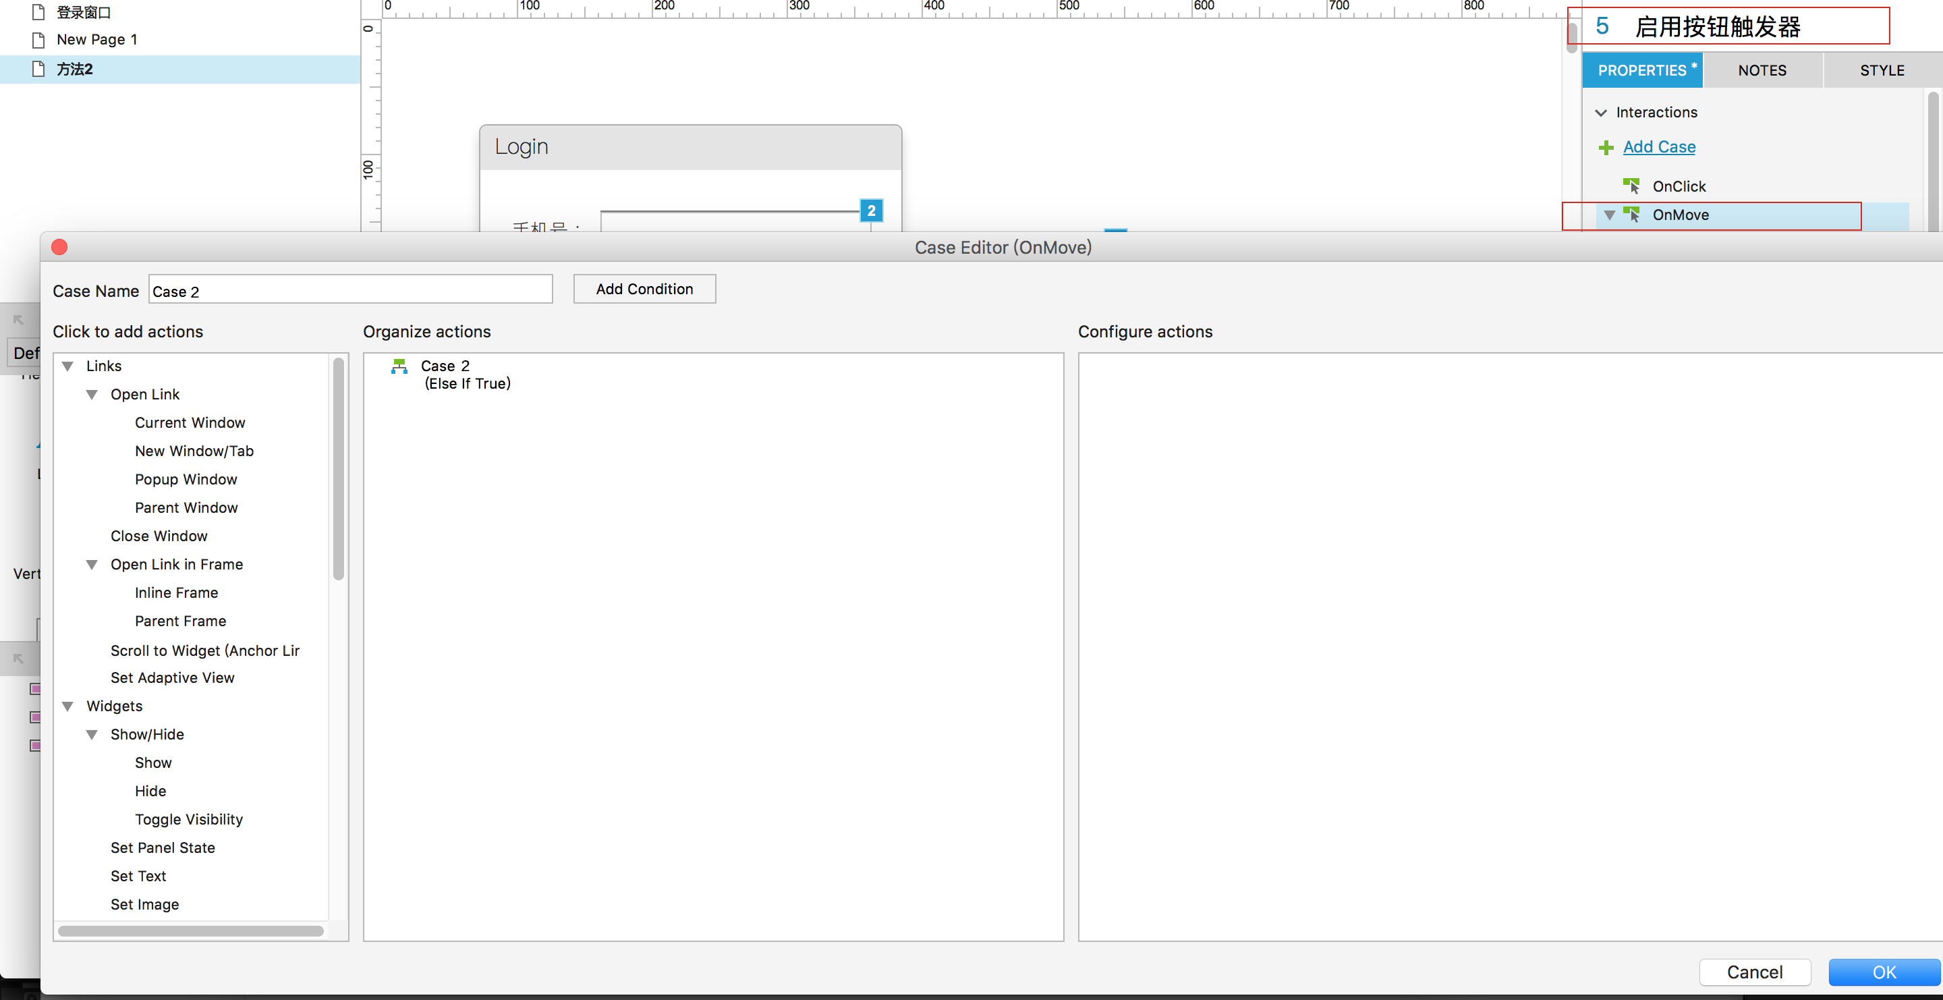Switch to the NOTES tab
Screen dimensions: 1943x1000
click(x=1762, y=70)
